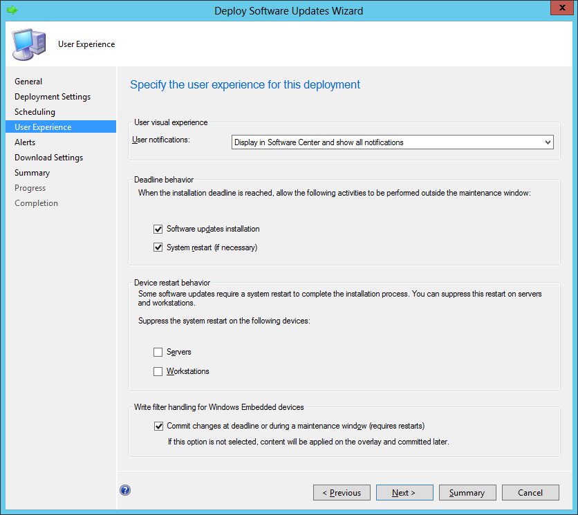Disable Commit changes at deadline checkbox
This screenshot has height=515, width=578.
[158, 426]
